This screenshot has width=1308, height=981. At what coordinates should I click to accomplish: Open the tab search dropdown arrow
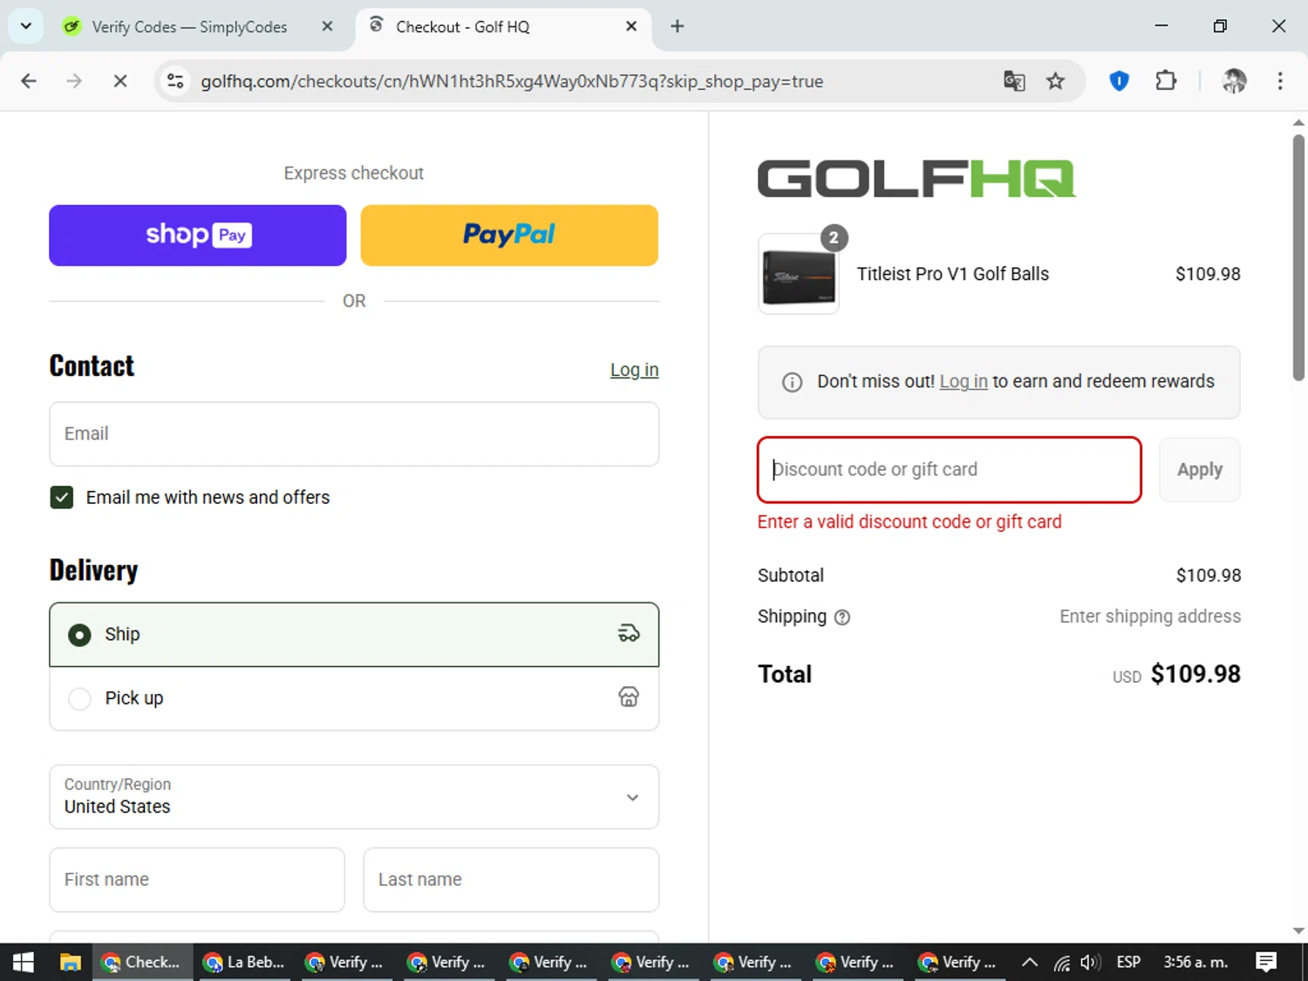tap(26, 26)
